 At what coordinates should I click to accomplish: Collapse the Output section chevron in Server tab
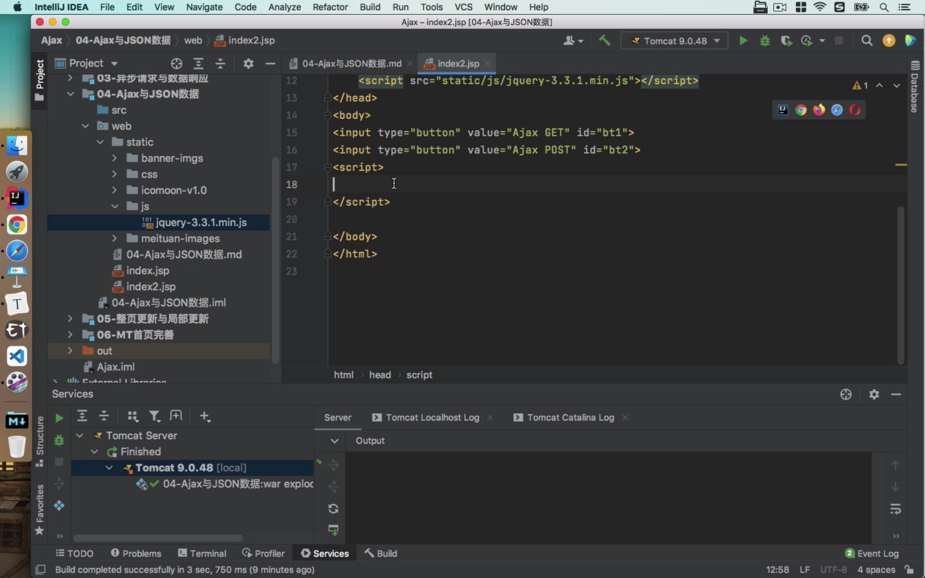click(x=335, y=441)
